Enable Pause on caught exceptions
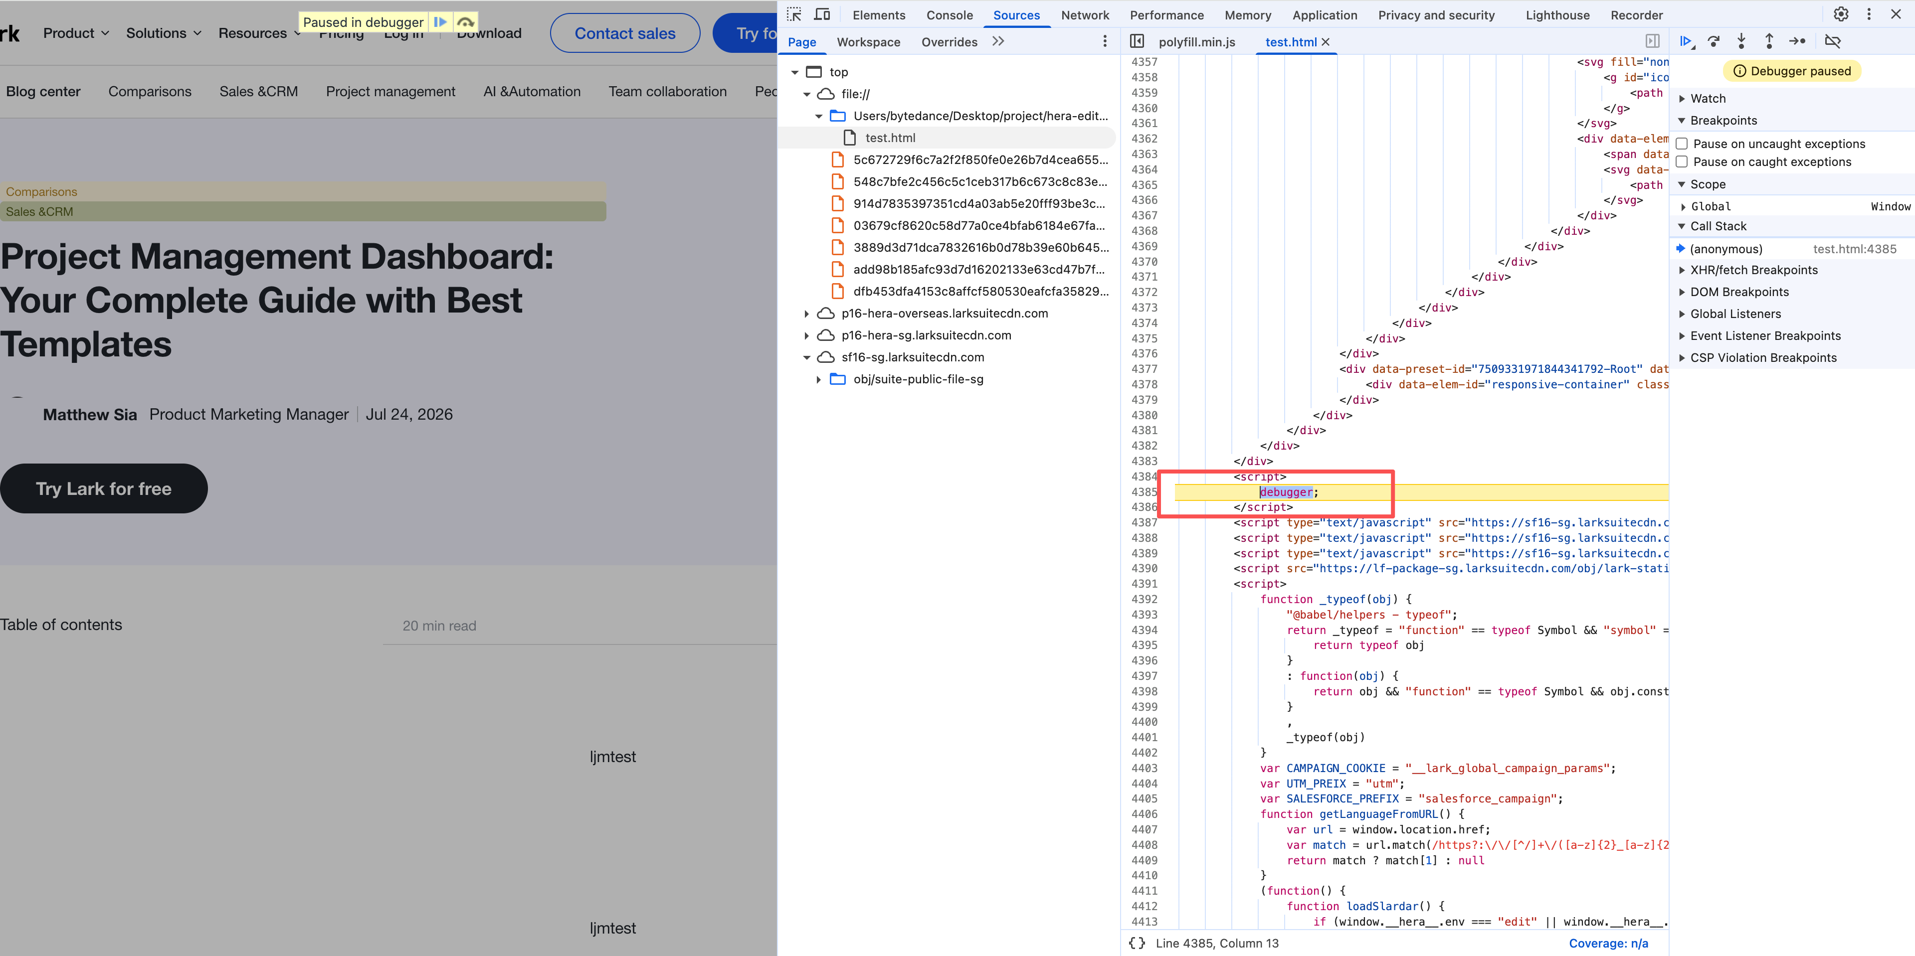 [x=1682, y=162]
